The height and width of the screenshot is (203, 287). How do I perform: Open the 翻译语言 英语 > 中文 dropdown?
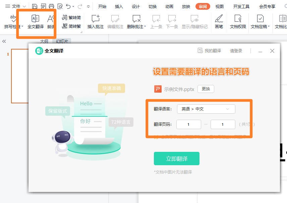click(206, 109)
